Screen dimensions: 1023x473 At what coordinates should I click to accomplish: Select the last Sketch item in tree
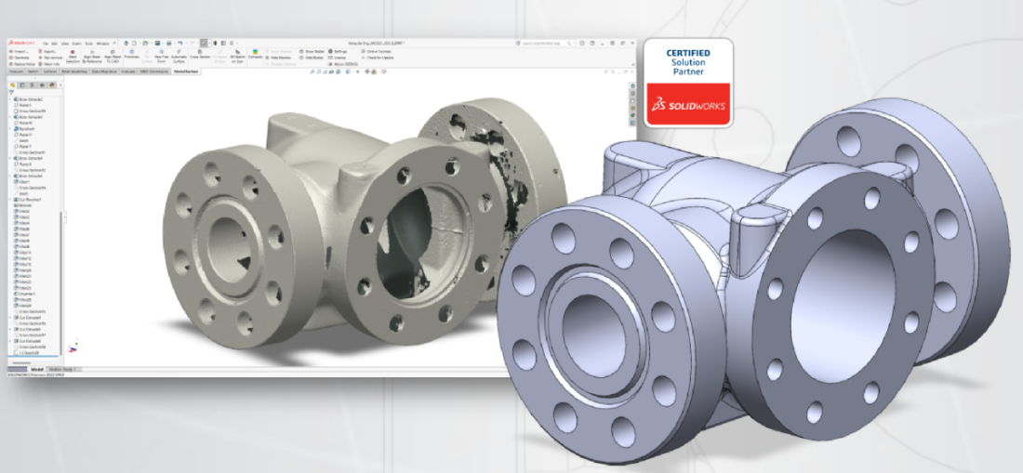27,352
